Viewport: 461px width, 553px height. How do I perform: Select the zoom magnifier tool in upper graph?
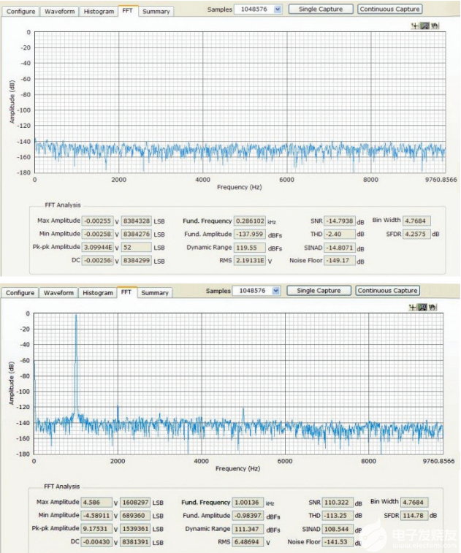(424, 26)
